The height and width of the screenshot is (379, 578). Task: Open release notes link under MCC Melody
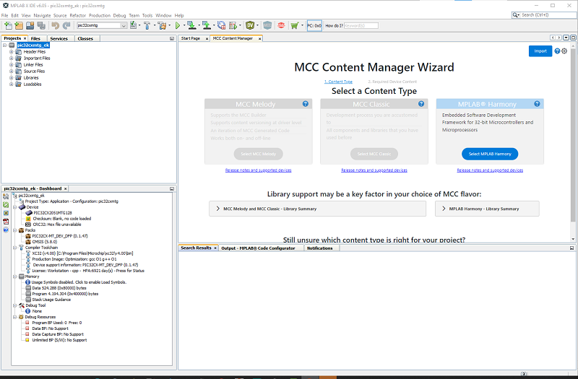258,170
